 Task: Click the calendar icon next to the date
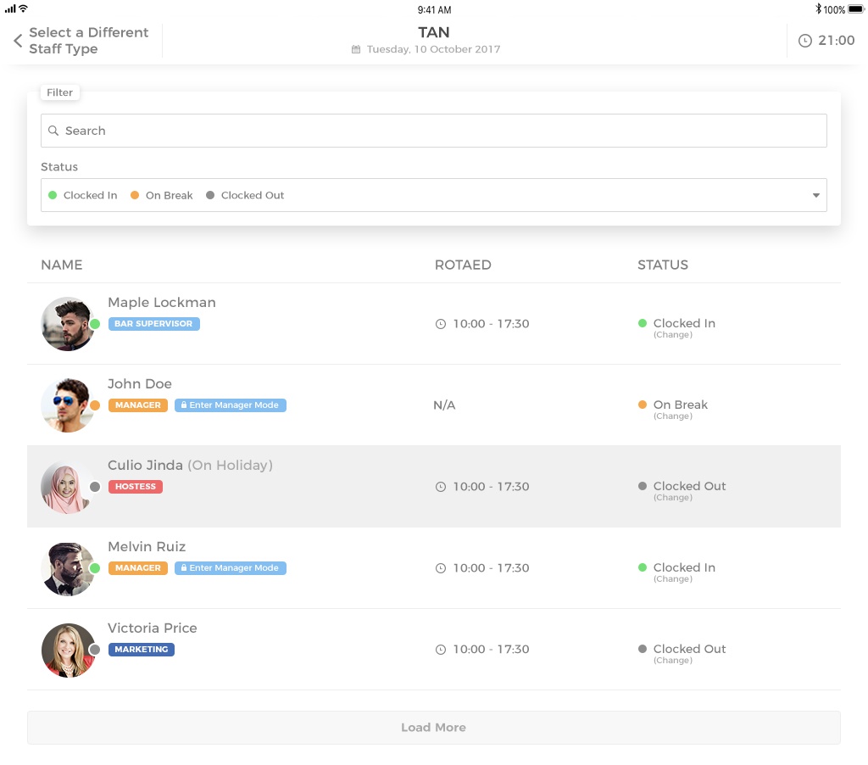[x=356, y=49]
